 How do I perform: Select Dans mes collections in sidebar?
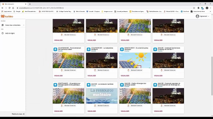point(13,25)
